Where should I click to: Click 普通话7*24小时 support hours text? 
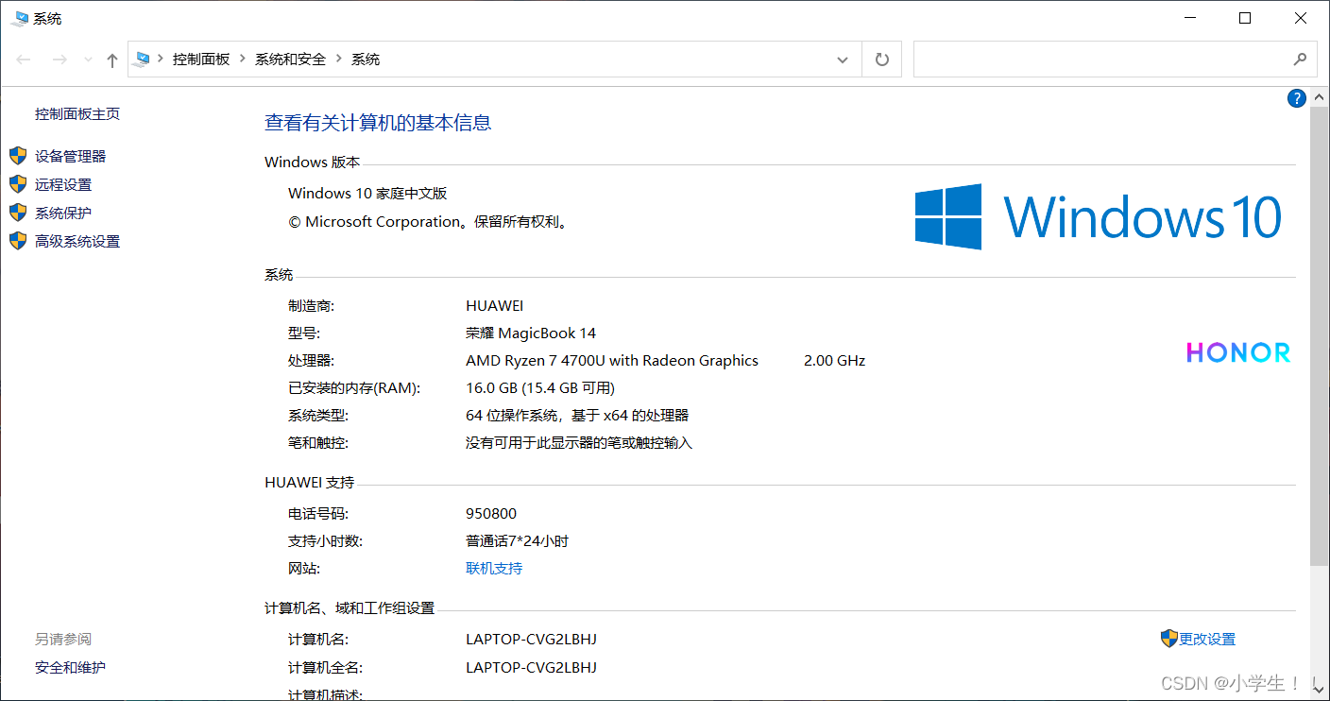518,540
